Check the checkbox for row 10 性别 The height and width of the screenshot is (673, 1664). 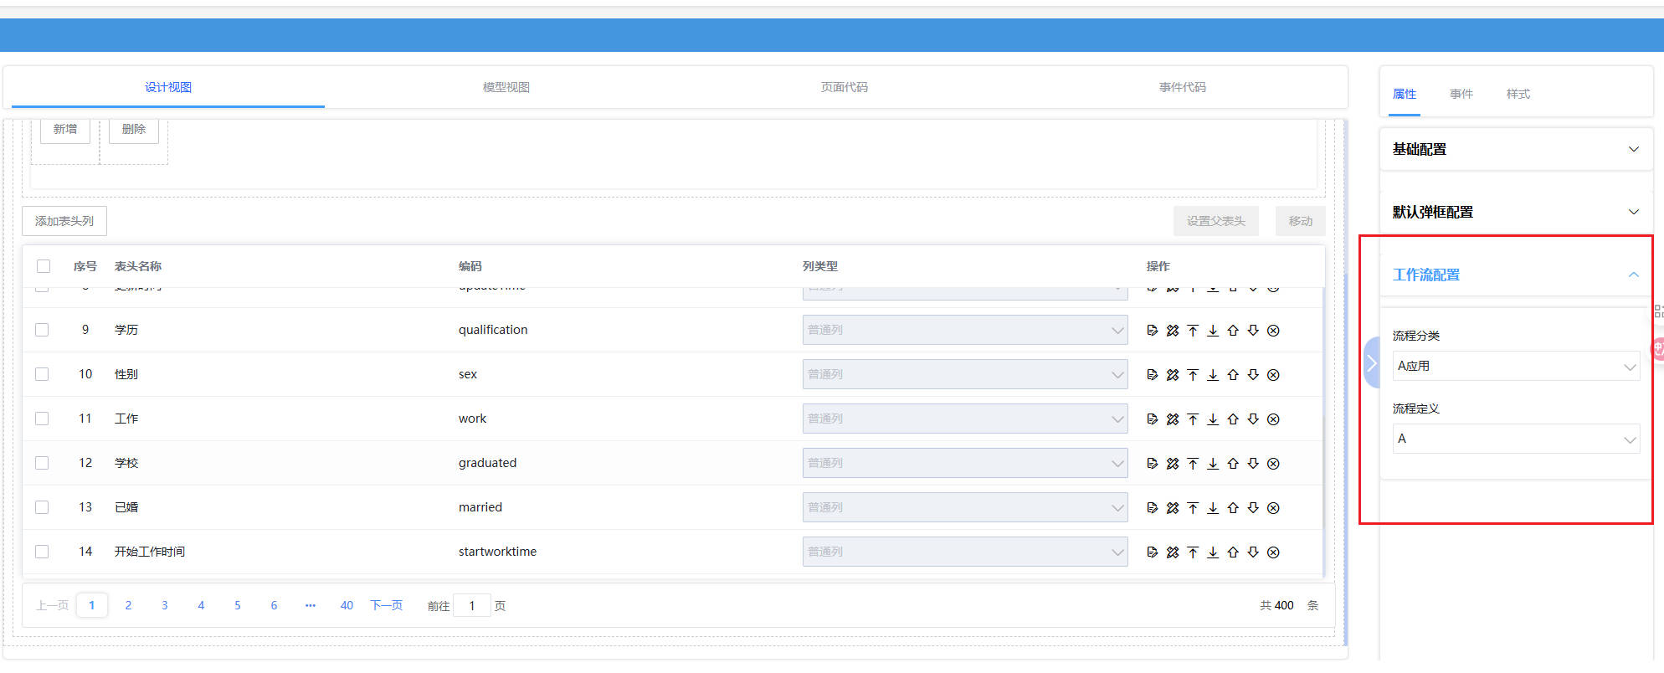coord(42,374)
